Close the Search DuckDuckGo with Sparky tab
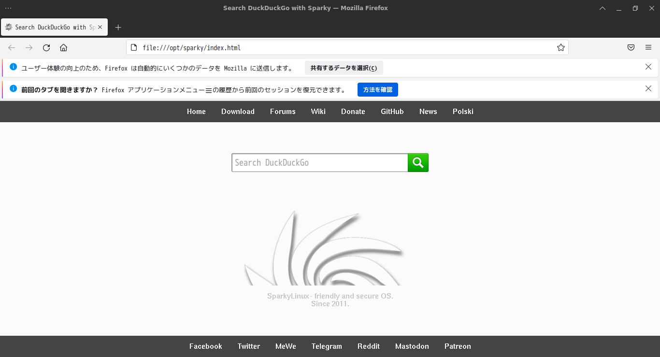Screen dimensions: 660x357 pos(100,27)
